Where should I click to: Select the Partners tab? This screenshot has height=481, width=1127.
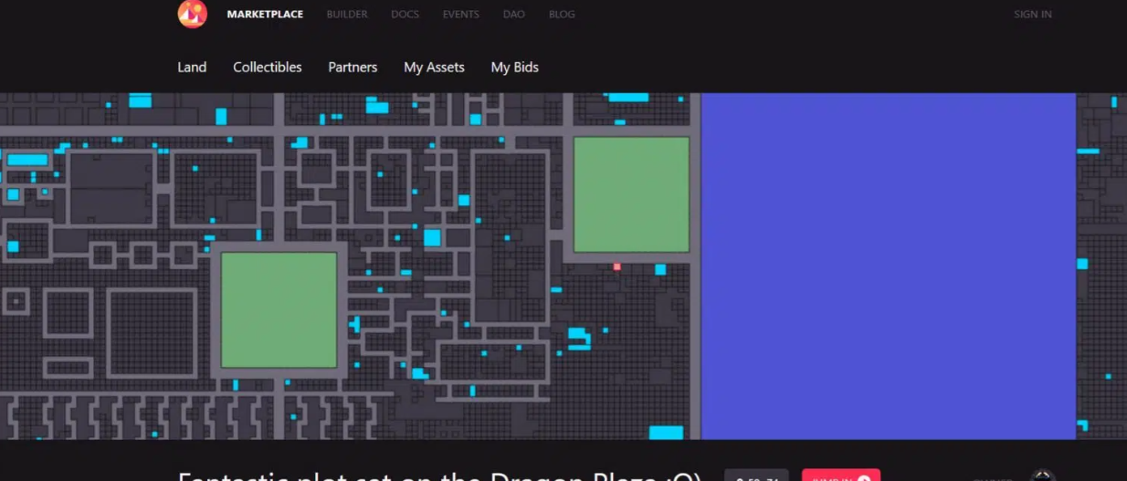[353, 68]
